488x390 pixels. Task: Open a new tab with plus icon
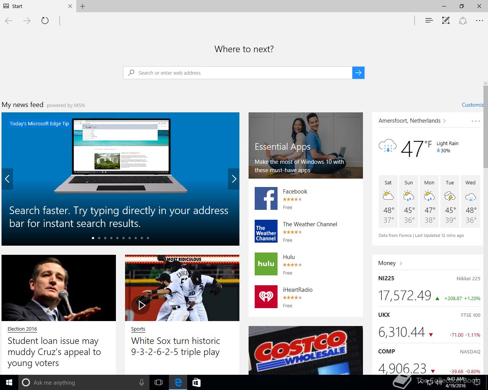point(83,6)
